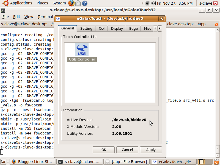Click the X Module Version value 2.06
Viewport: 220px width, 165px height.
(x=116, y=127)
